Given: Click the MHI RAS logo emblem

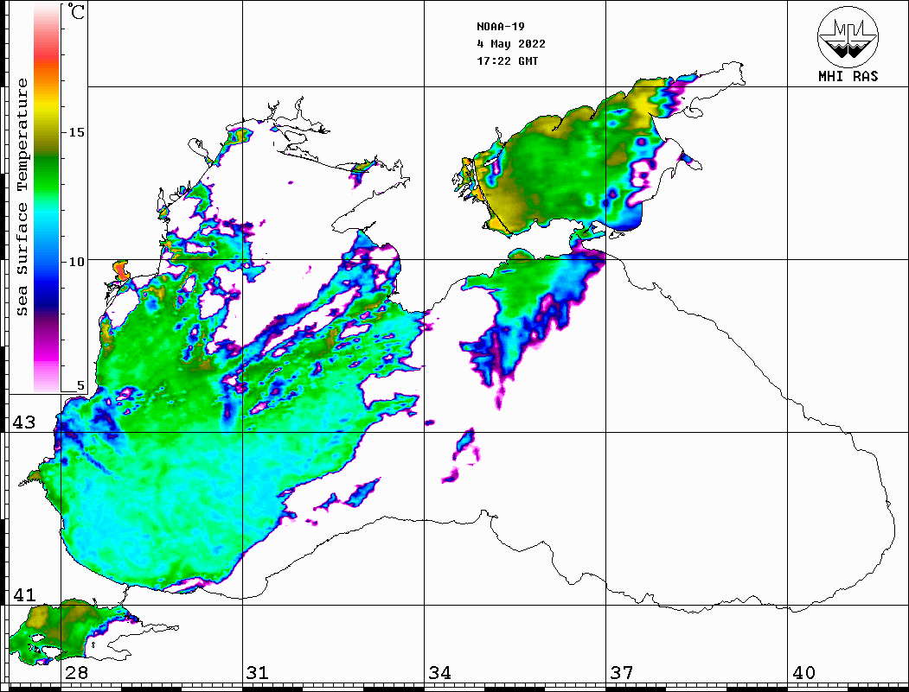Looking at the screenshot, I should tap(848, 36).
